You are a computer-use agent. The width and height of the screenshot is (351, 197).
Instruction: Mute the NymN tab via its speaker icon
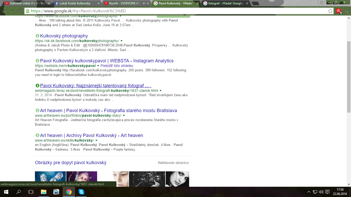tap(144, 4)
